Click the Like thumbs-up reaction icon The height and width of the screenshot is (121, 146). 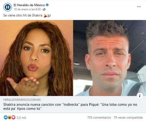[5, 118]
